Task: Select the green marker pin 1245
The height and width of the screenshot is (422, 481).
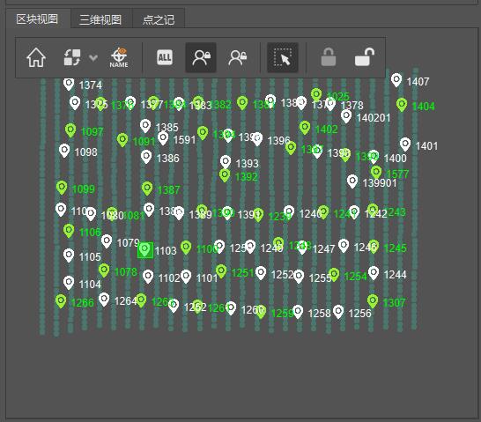Action: [x=374, y=247]
